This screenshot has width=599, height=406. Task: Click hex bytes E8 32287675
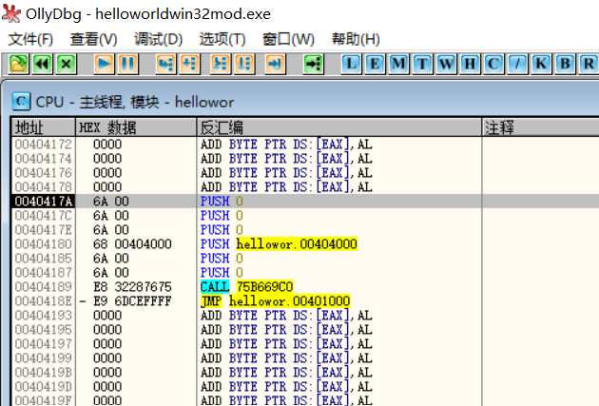132,287
